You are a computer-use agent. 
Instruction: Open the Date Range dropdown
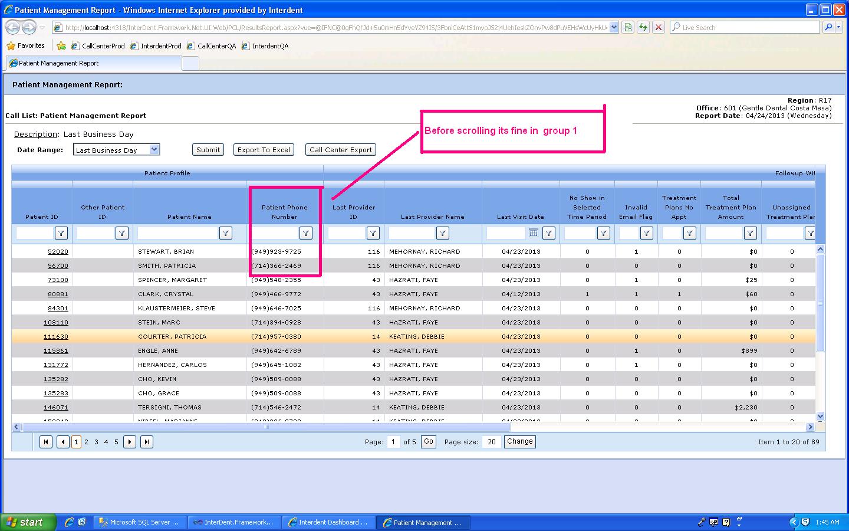pos(154,150)
